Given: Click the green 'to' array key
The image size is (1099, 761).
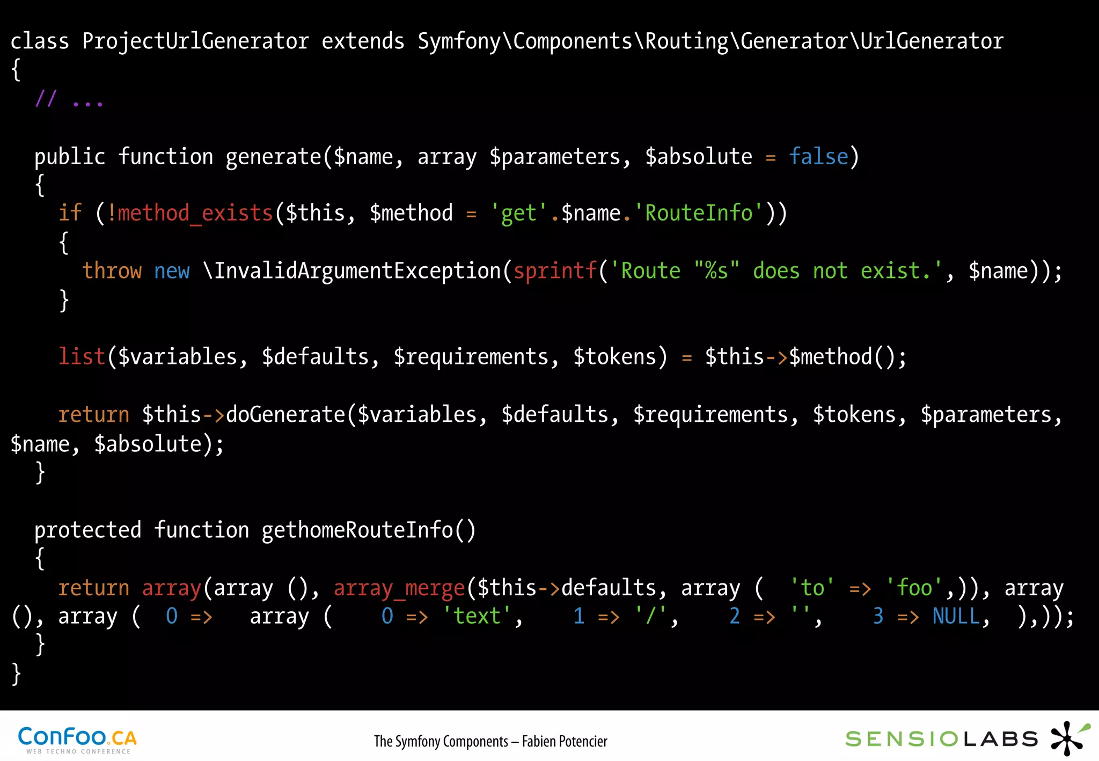Looking at the screenshot, I should (x=812, y=588).
